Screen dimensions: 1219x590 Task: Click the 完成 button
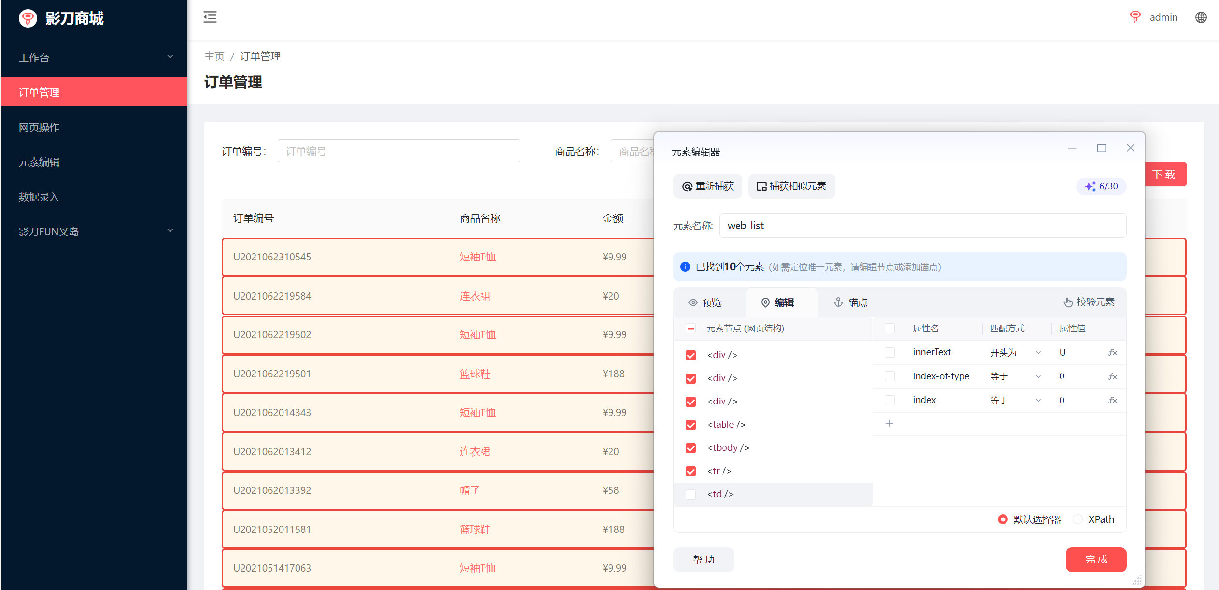(1096, 560)
